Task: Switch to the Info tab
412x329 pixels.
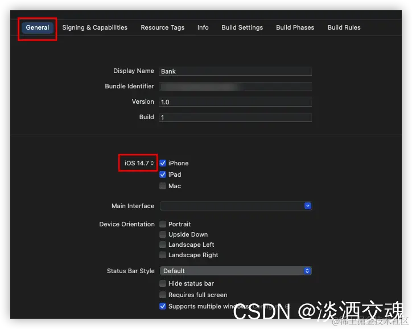Action: click(x=203, y=27)
